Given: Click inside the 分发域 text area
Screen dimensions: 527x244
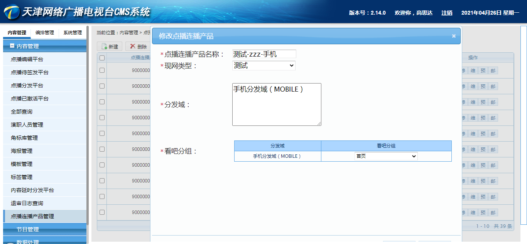Looking at the screenshot, I should click(x=277, y=104).
